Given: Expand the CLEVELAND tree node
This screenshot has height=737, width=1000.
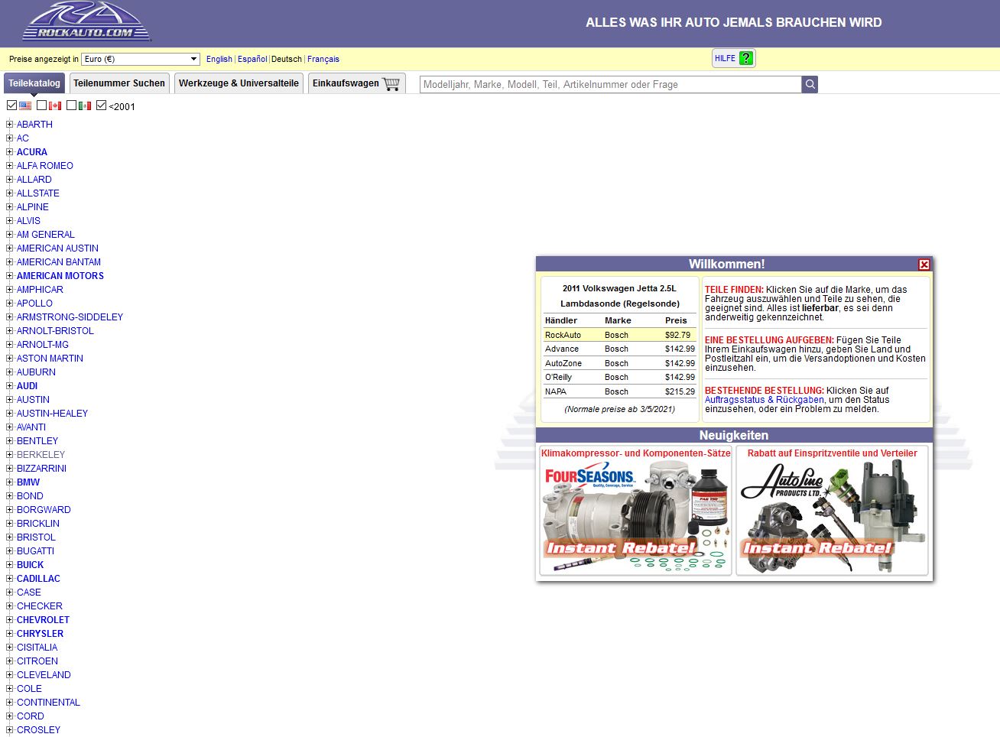Looking at the screenshot, I should (10, 674).
